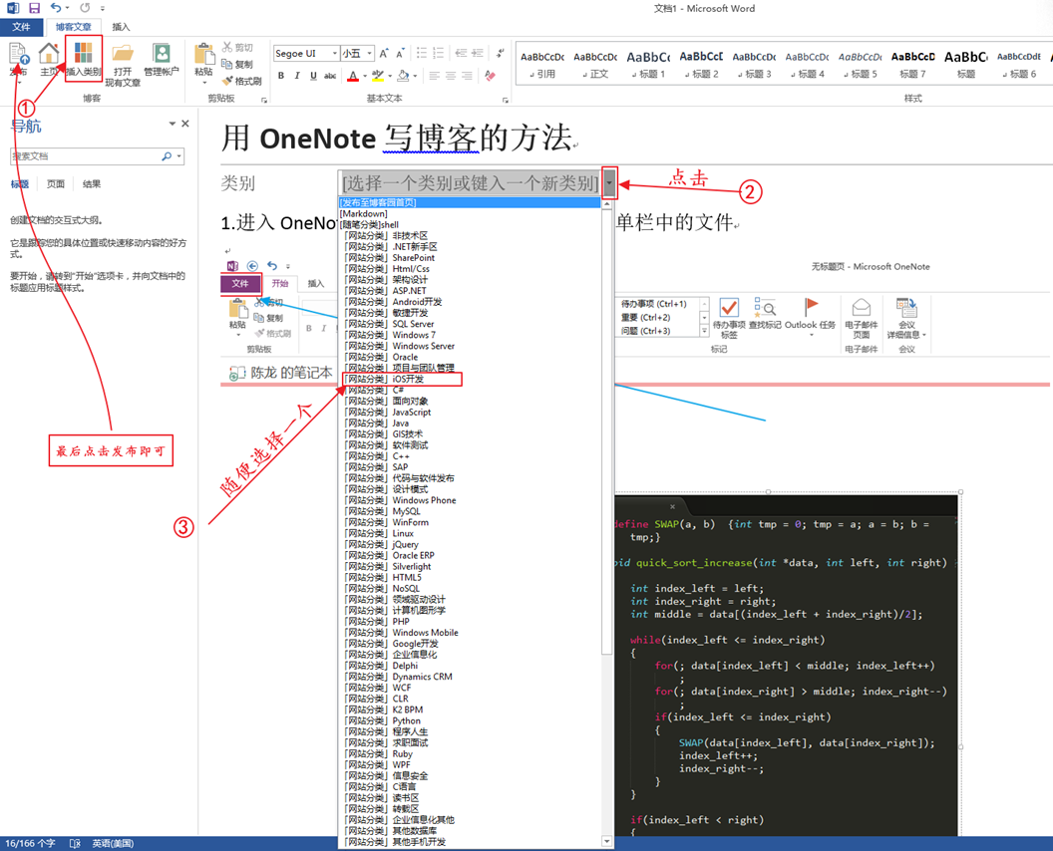Apply the 标题 1 style
This screenshot has width=1053, height=851.
(x=649, y=64)
